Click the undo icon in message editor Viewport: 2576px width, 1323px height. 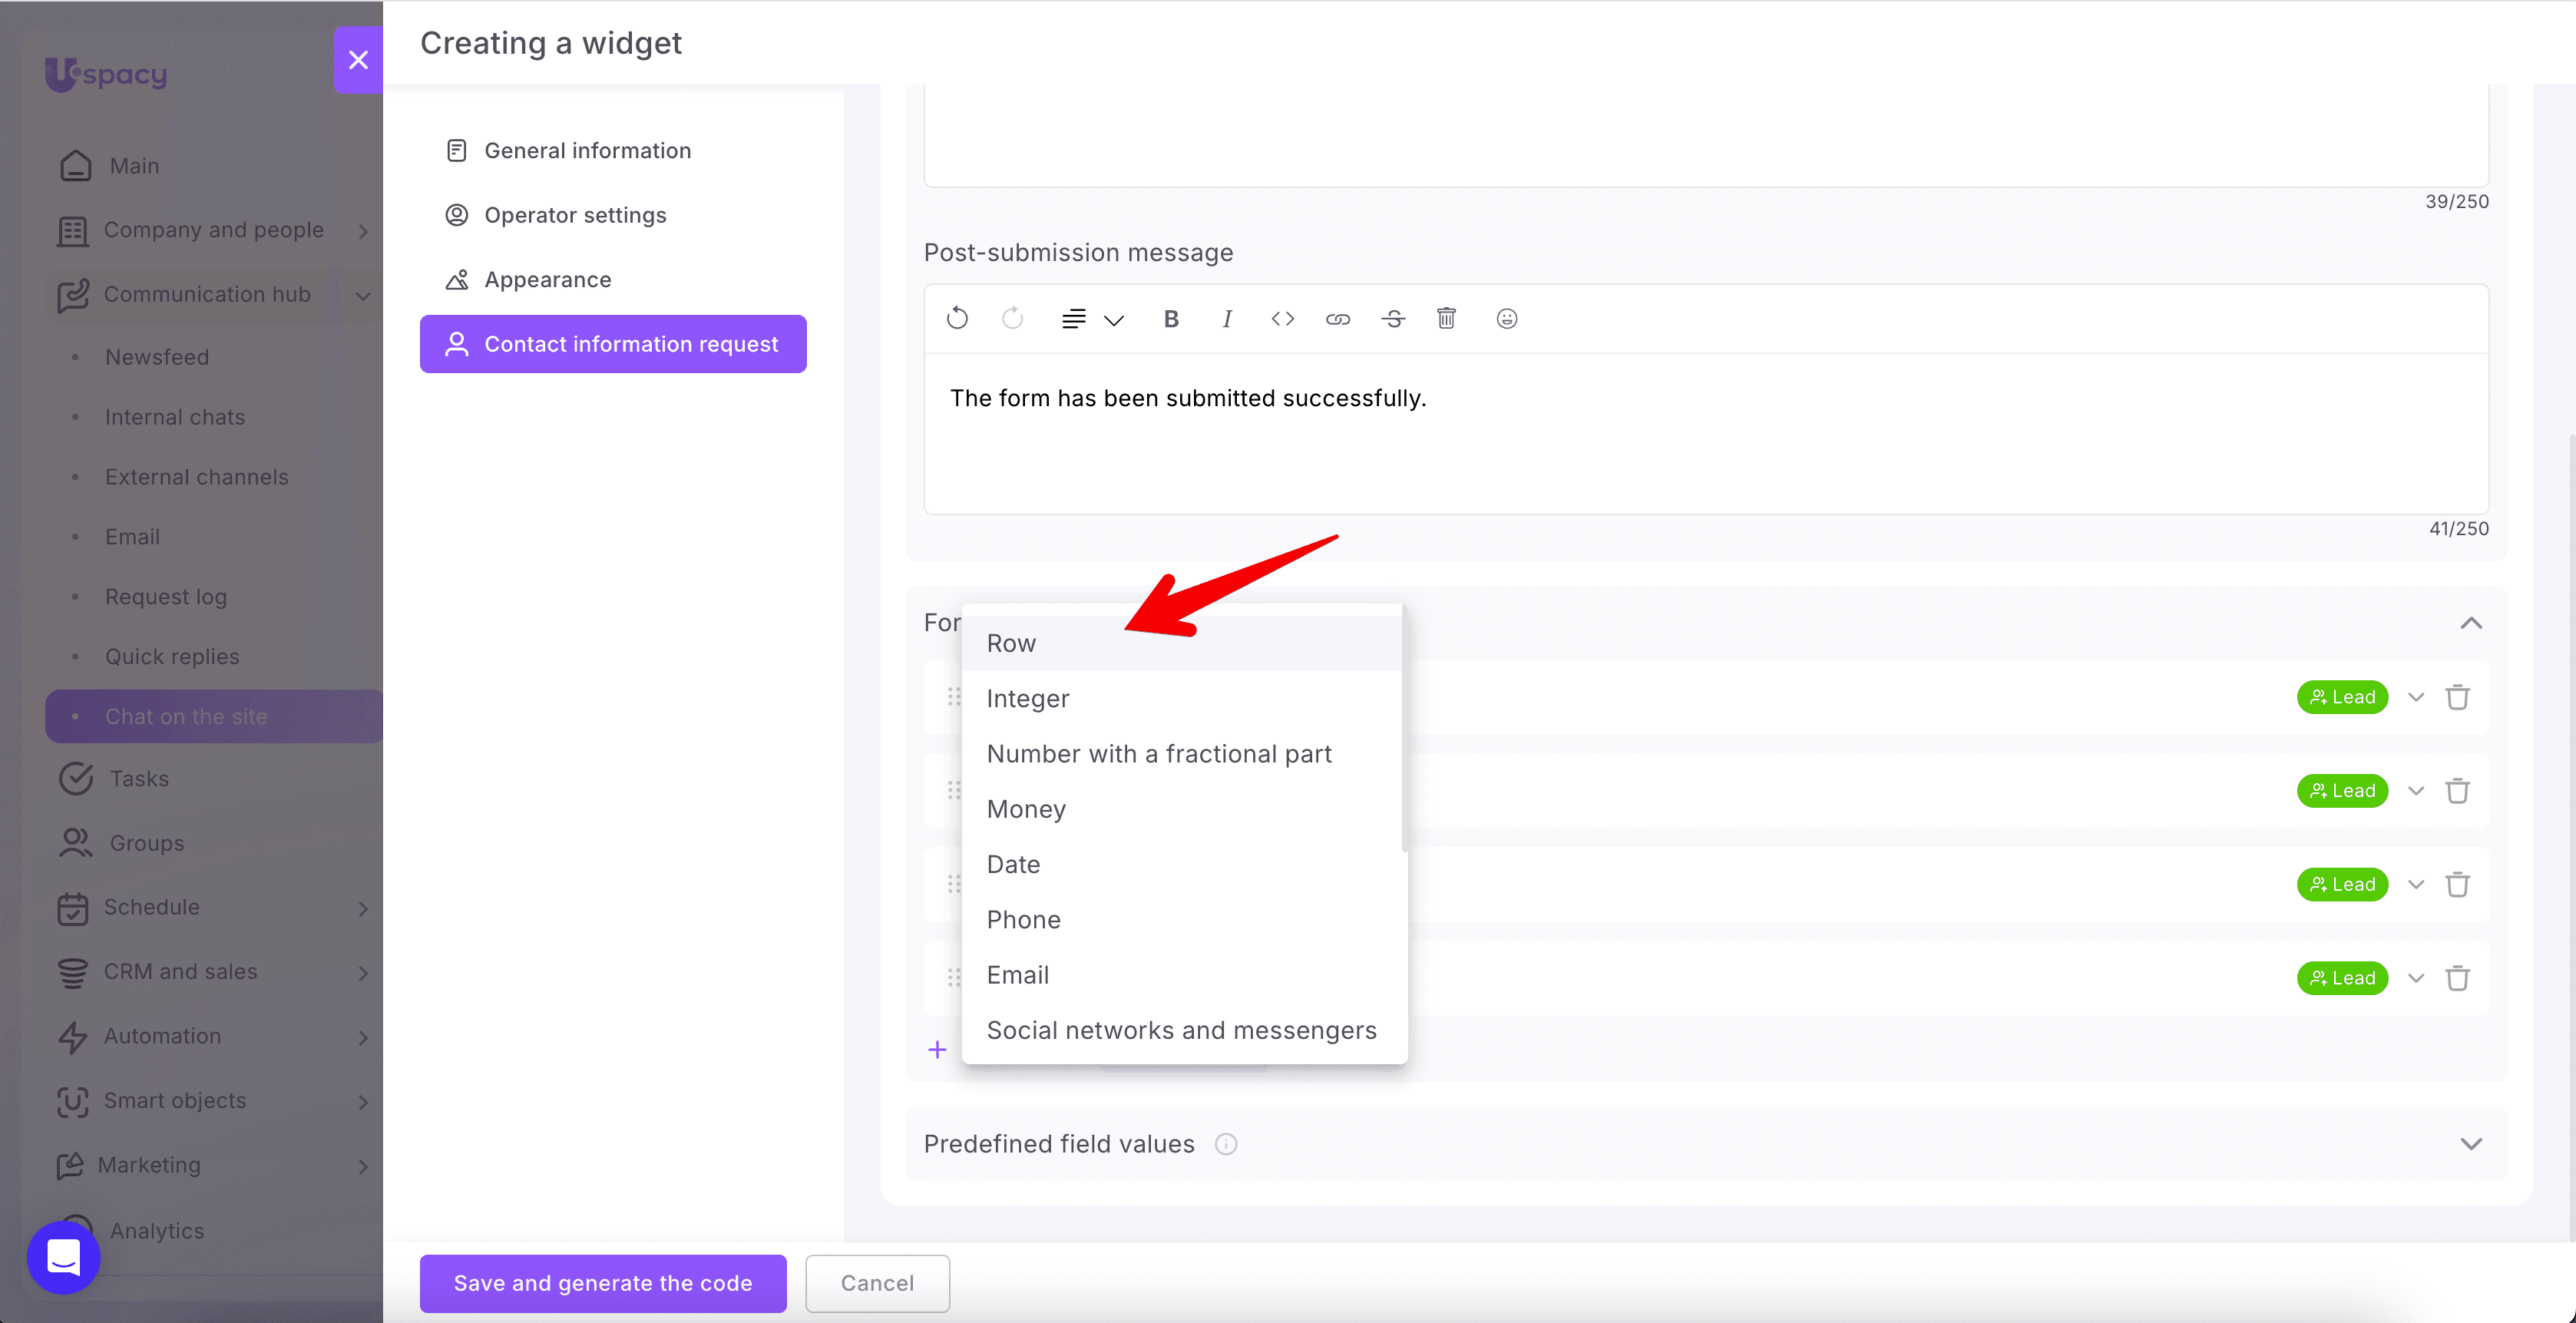point(957,319)
